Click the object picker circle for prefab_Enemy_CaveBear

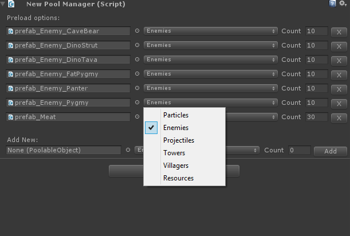pos(137,31)
